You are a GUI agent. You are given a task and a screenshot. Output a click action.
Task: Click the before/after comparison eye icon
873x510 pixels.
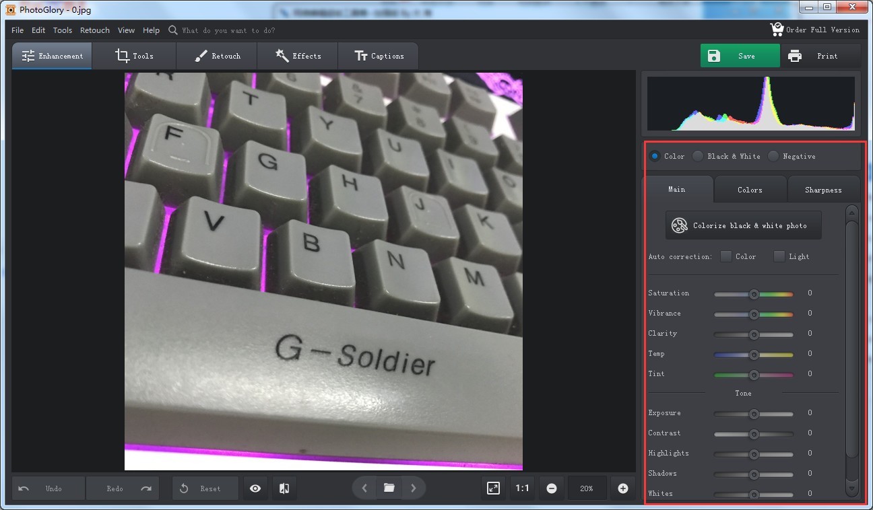255,488
